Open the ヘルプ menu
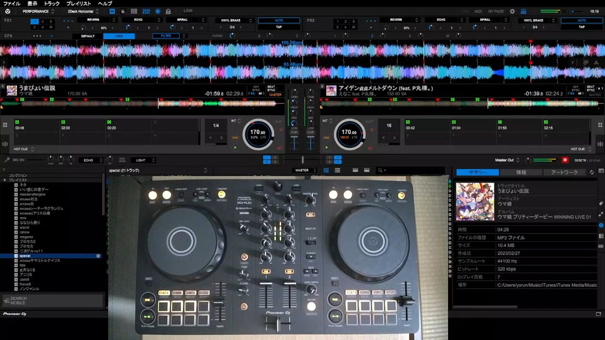Screen dimensions: 605x340 pyautogui.click(x=105, y=4)
